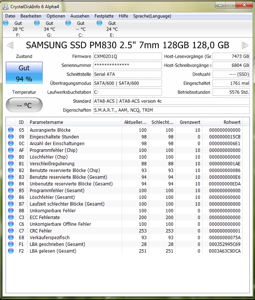
Task: Click status icon for CRC Fehler
Action: tap(11, 231)
